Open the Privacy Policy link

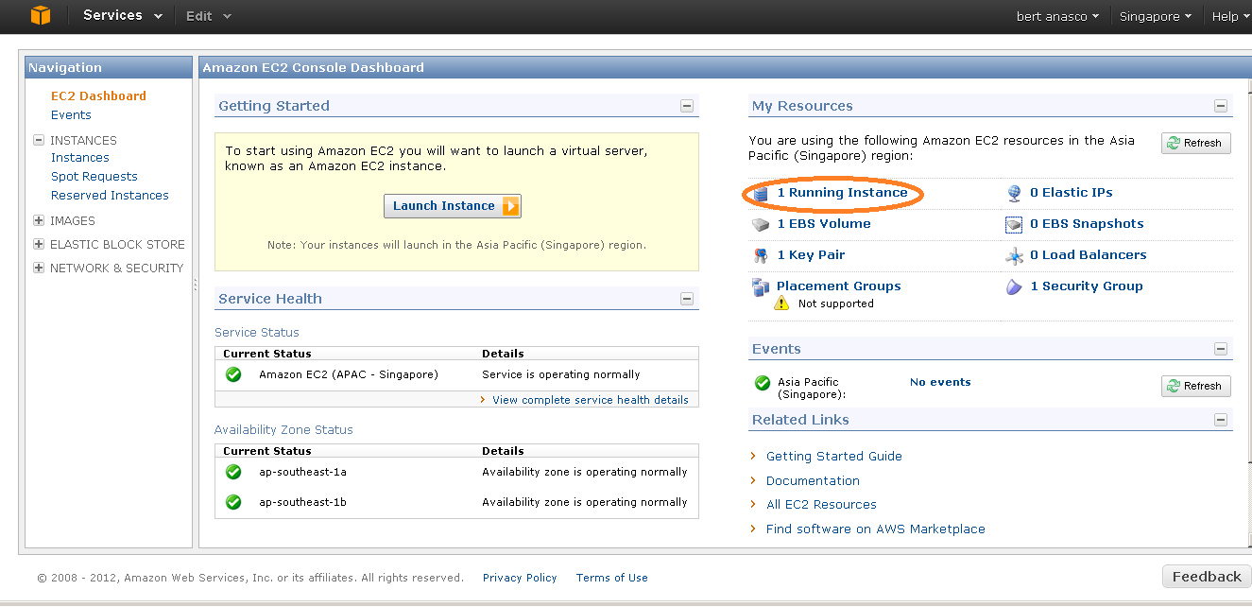520,578
